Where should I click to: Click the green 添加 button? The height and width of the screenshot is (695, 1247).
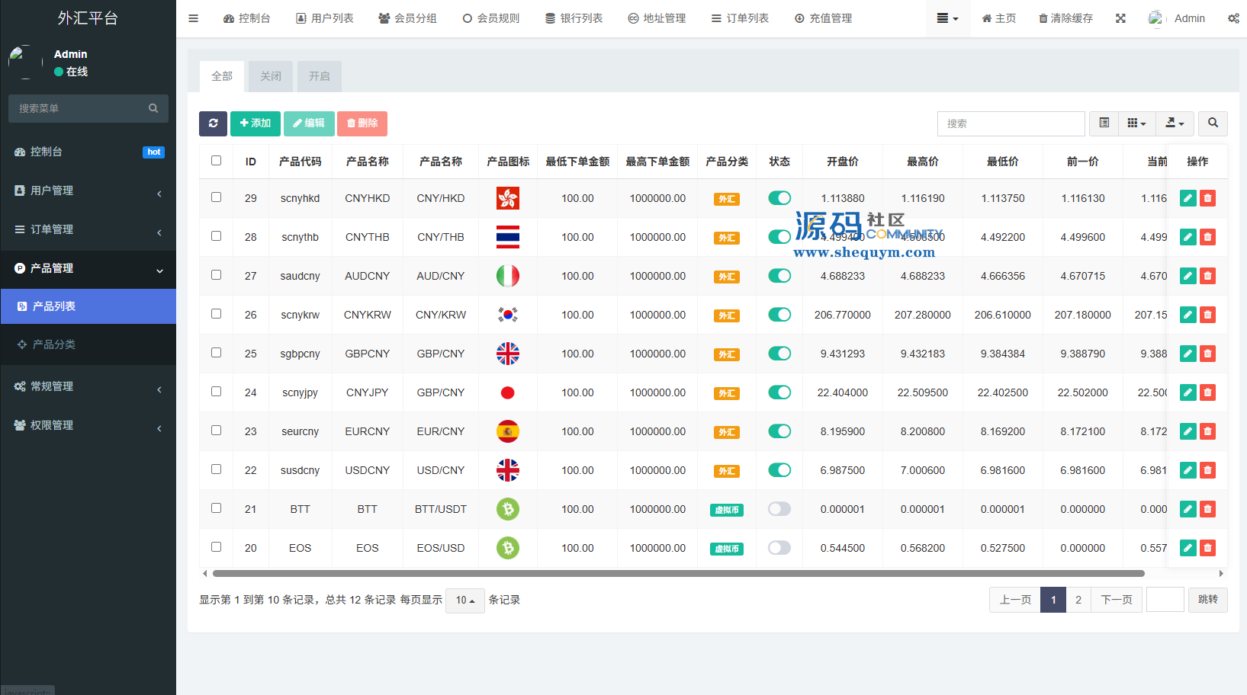pos(255,123)
